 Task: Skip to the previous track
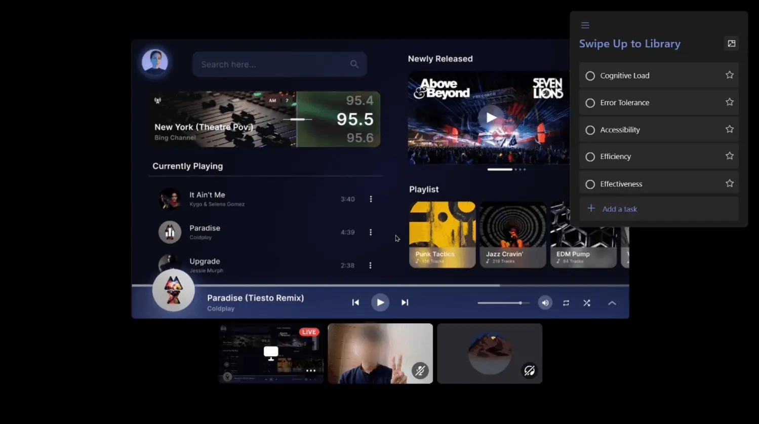[355, 302]
